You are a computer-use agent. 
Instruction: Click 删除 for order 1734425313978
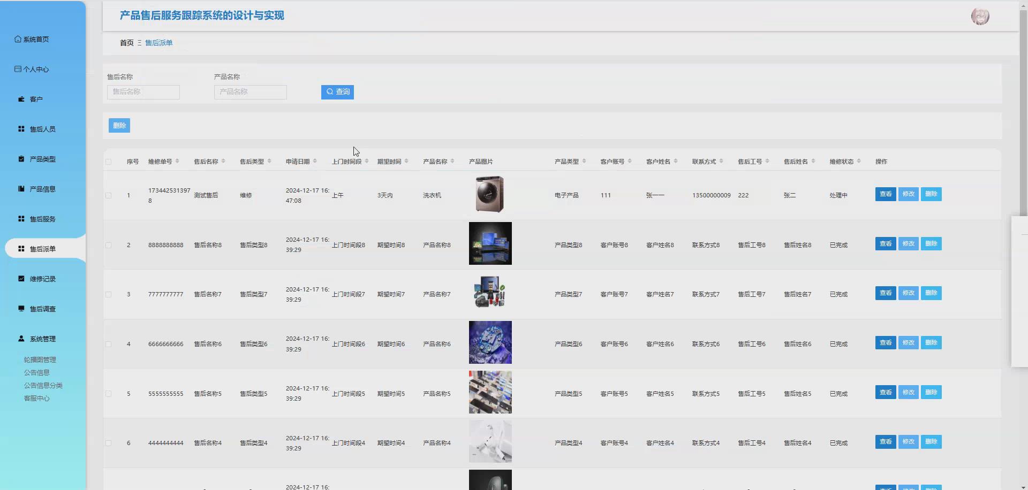click(931, 194)
